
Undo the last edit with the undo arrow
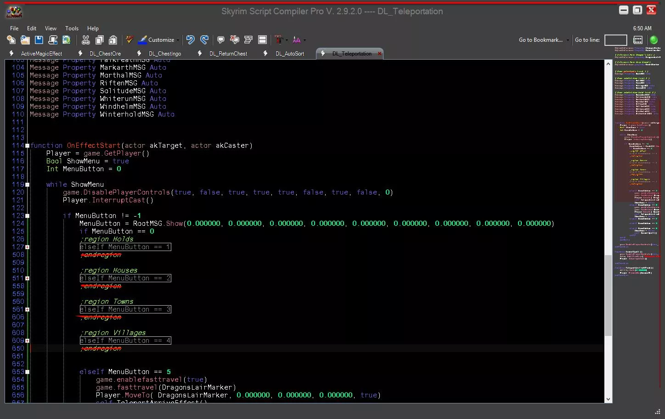(x=191, y=40)
